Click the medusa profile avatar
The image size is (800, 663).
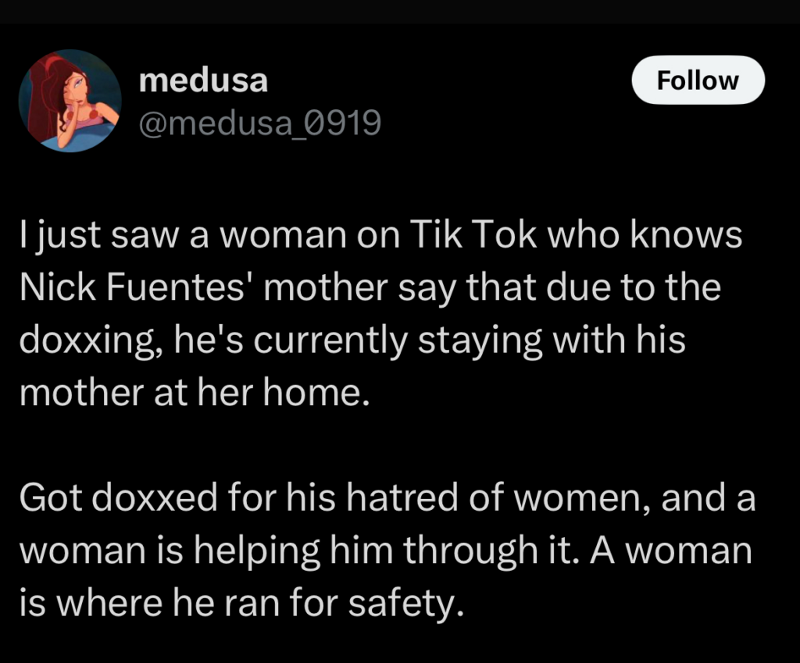coord(70,101)
